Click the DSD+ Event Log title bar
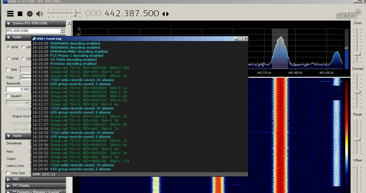The height and width of the screenshot is (193, 366). 140,39
